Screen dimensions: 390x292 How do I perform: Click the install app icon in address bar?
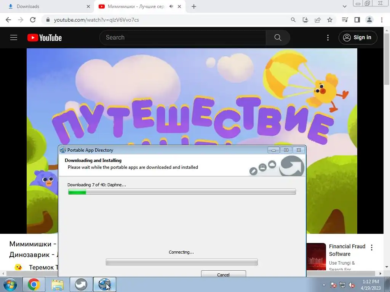pyautogui.click(x=305, y=20)
